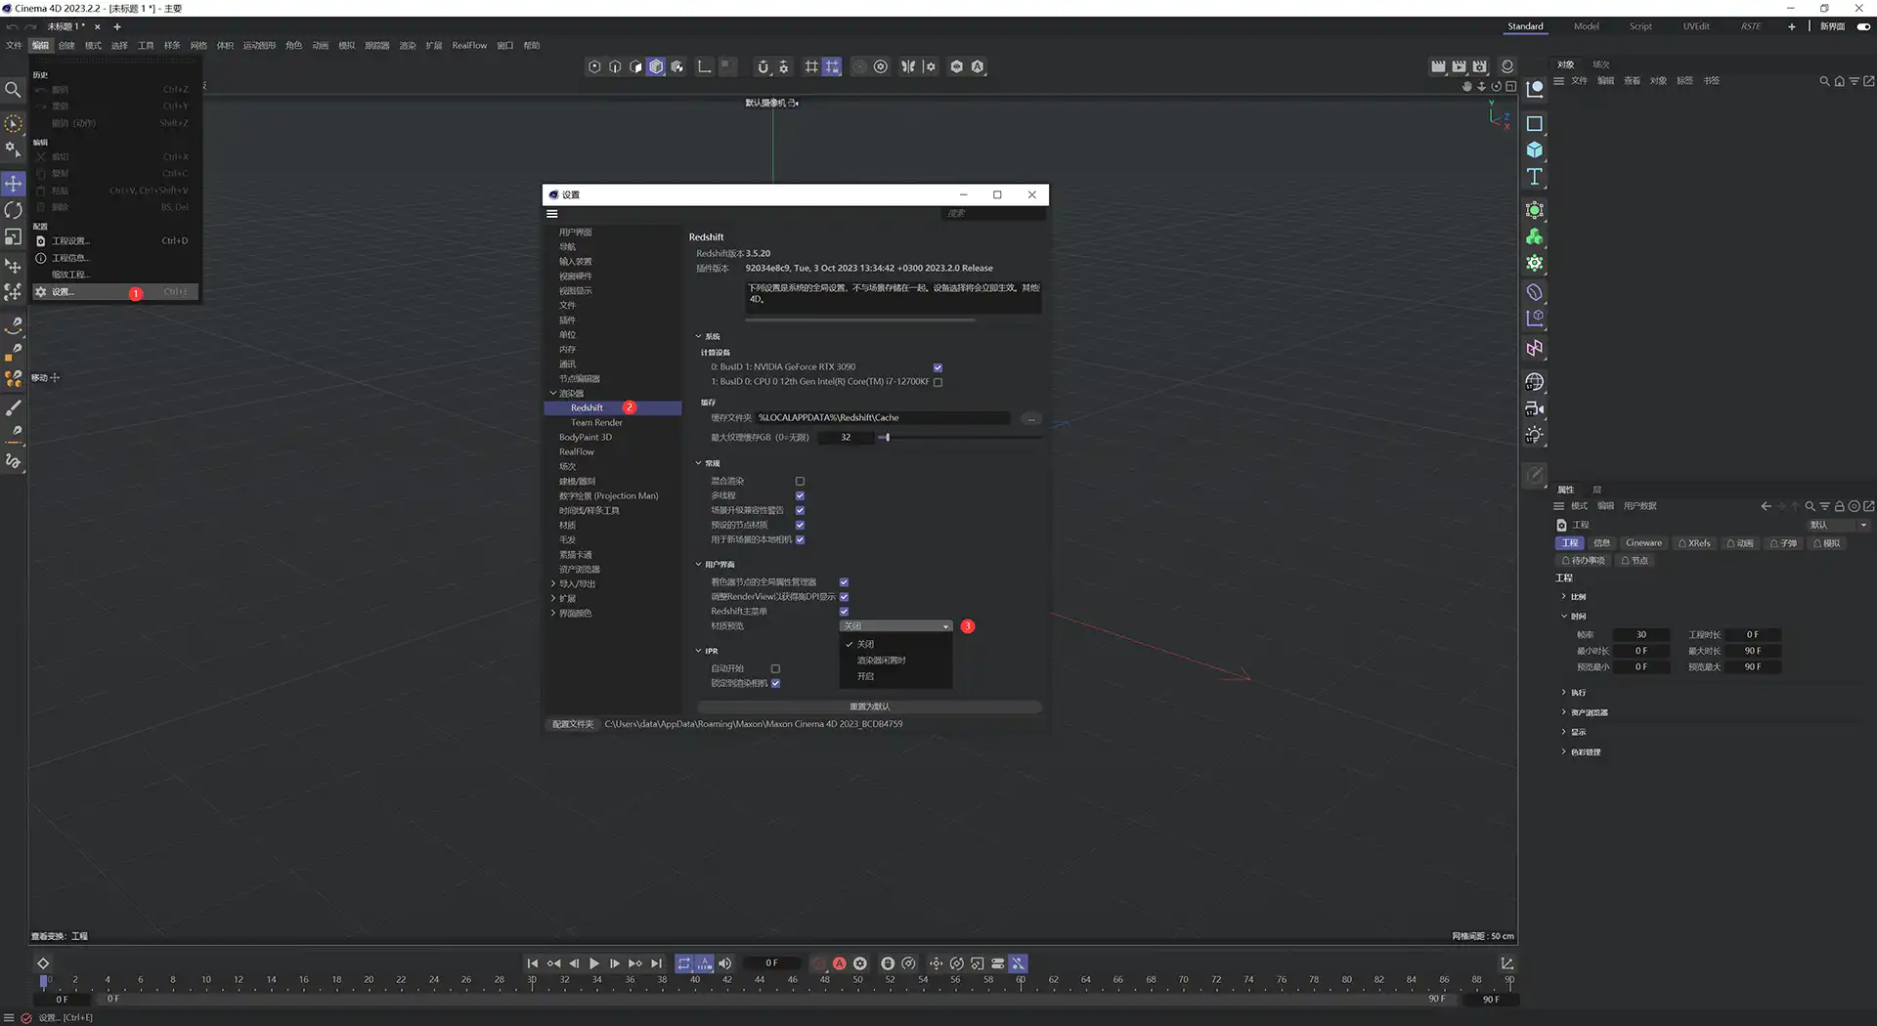Click the axis L-shaped icon in top toolbar
Image resolution: width=1877 pixels, height=1026 pixels.
[x=704, y=66]
